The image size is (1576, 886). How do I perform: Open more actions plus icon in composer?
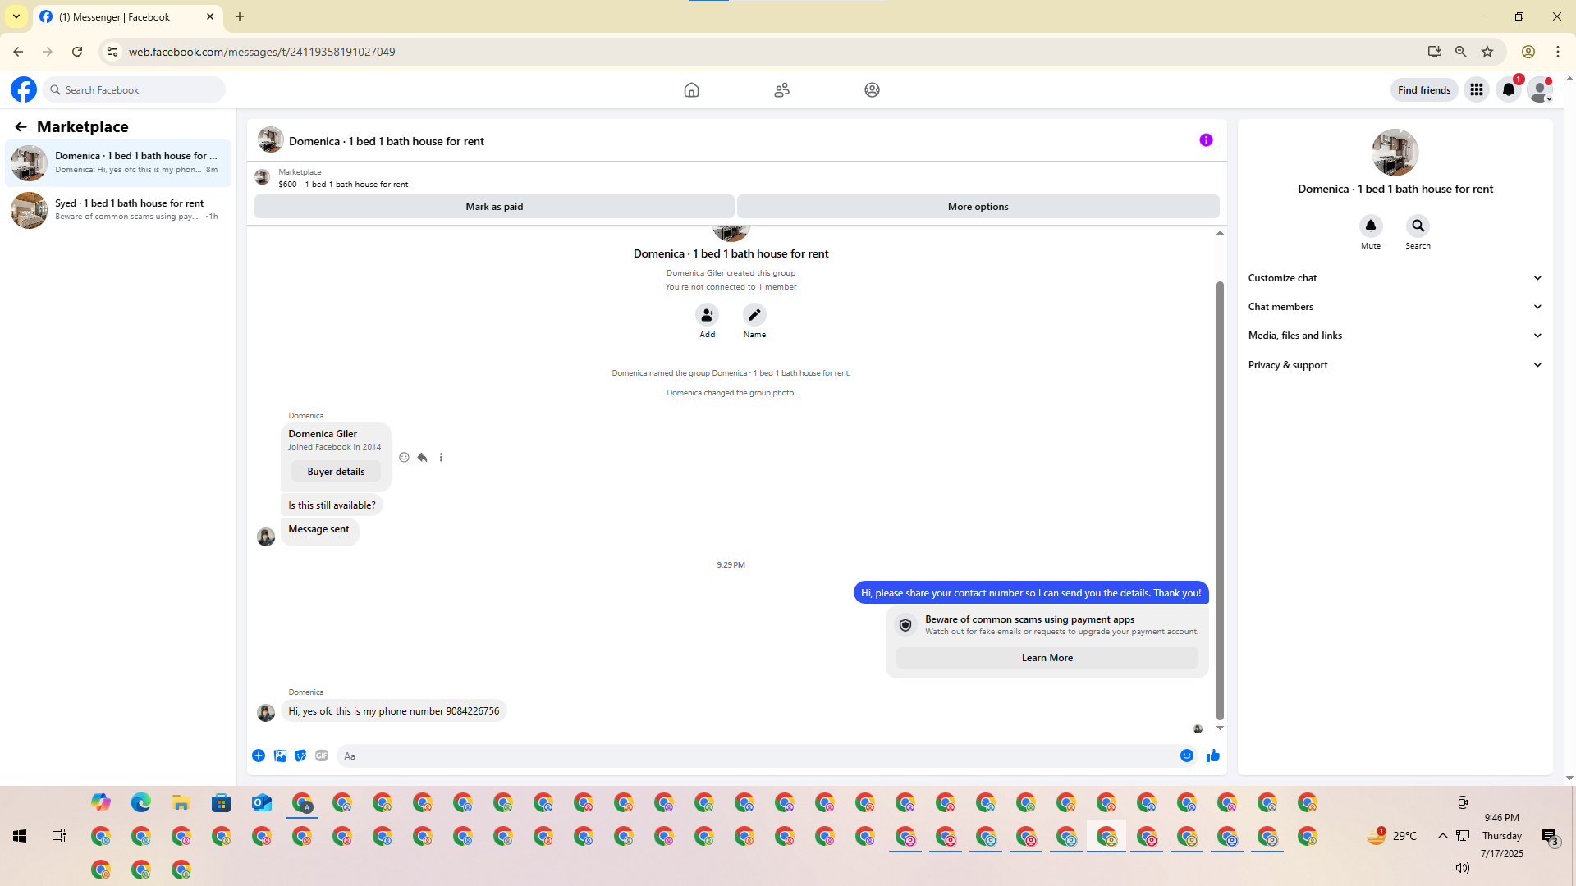point(259,756)
